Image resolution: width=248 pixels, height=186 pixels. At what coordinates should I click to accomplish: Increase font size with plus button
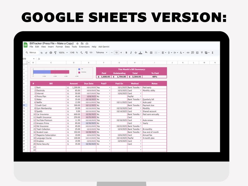[x=121, y=53]
